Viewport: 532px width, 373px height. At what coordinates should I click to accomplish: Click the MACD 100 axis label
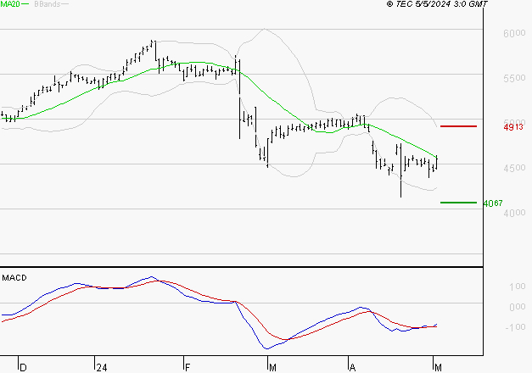518,287
